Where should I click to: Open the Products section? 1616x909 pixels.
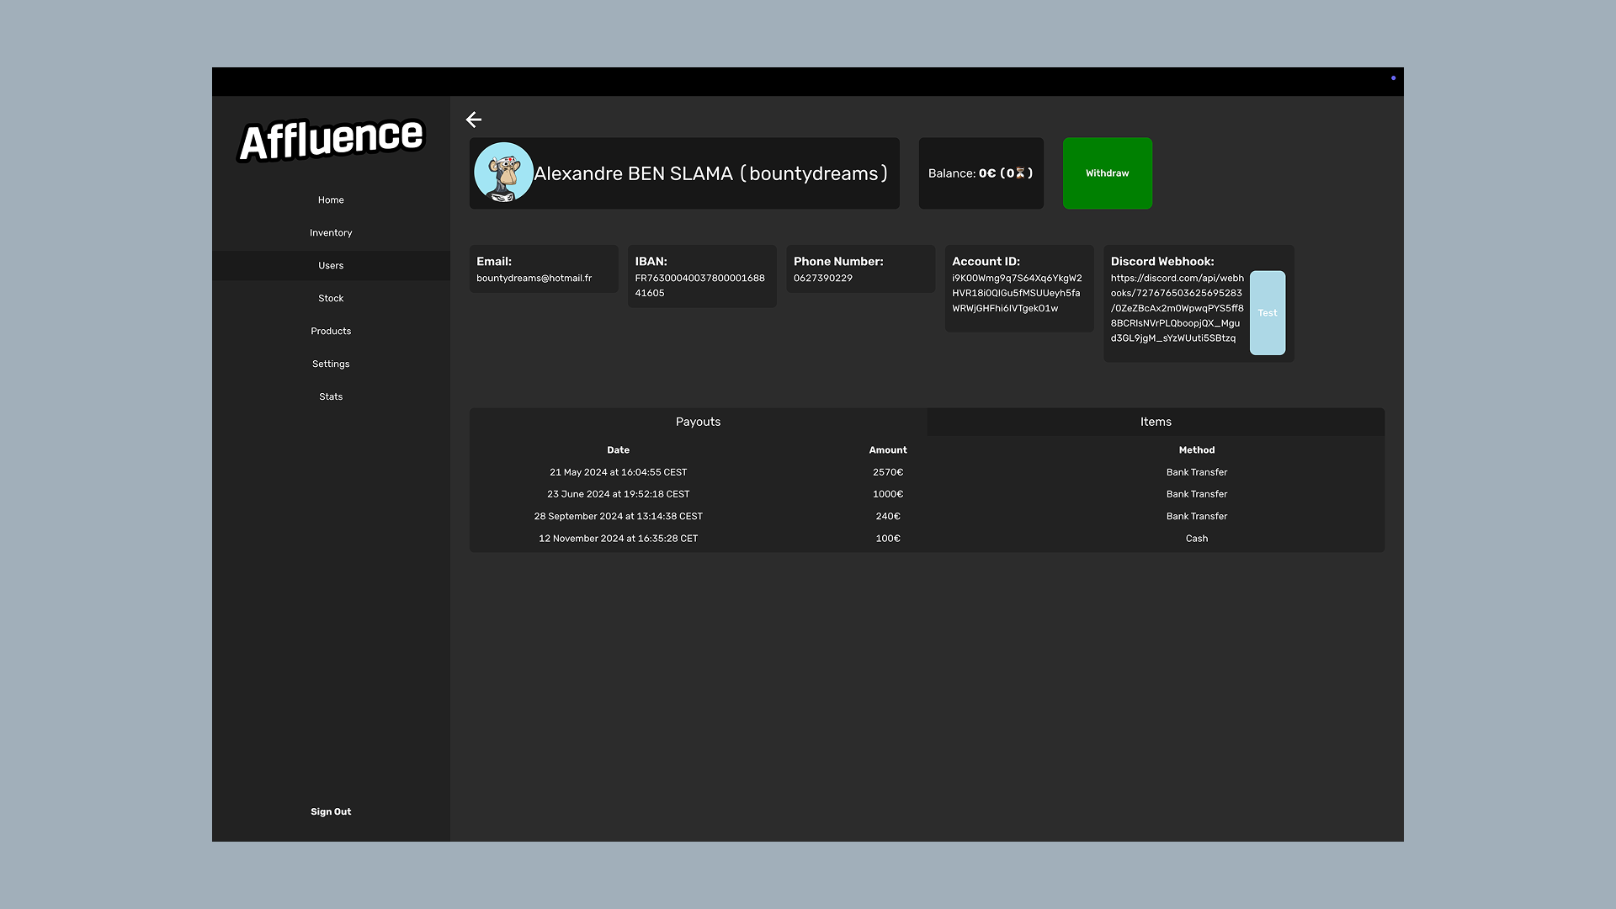point(331,332)
